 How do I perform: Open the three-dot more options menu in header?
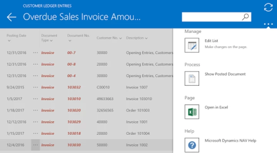tap(268, 24)
